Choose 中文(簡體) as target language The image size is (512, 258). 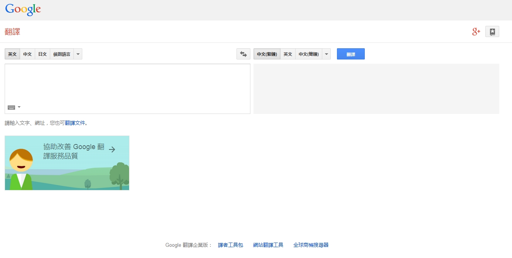click(309, 54)
